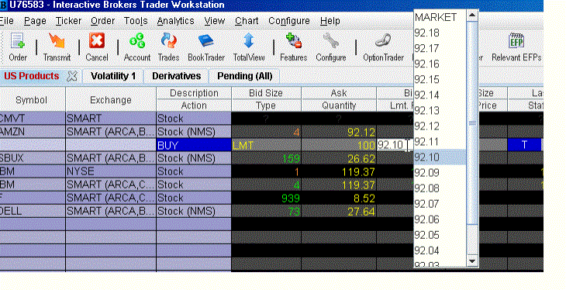Click the Order toolbar icon
Image resolution: width=566 pixels, height=290 pixels.
tap(18, 47)
